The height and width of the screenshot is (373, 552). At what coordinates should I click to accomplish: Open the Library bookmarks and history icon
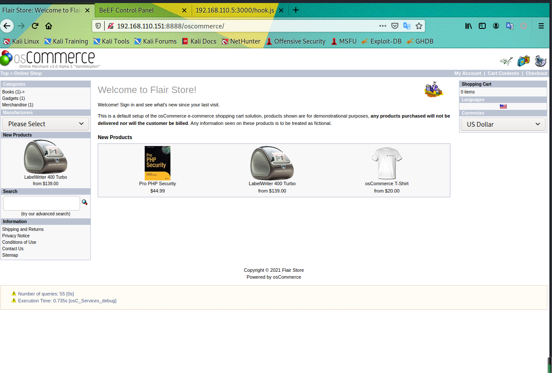tap(468, 26)
